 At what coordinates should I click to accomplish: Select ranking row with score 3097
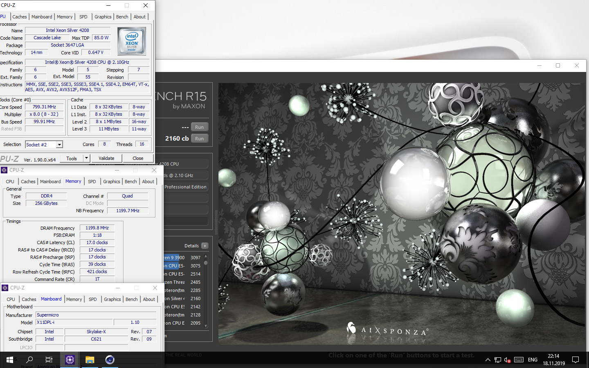(183, 258)
